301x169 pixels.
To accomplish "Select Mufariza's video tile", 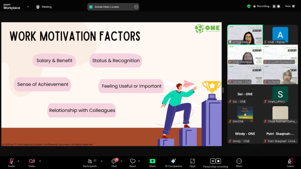I will click(x=280, y=74).
